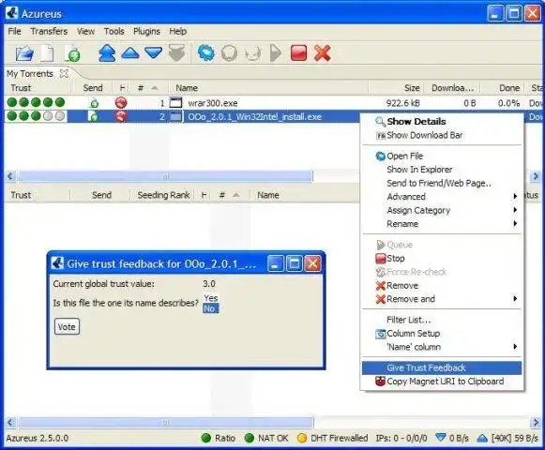Viewport: 545px width, 450px height.
Task: Click the Seeding Rank column header
Action: pyautogui.click(x=163, y=195)
